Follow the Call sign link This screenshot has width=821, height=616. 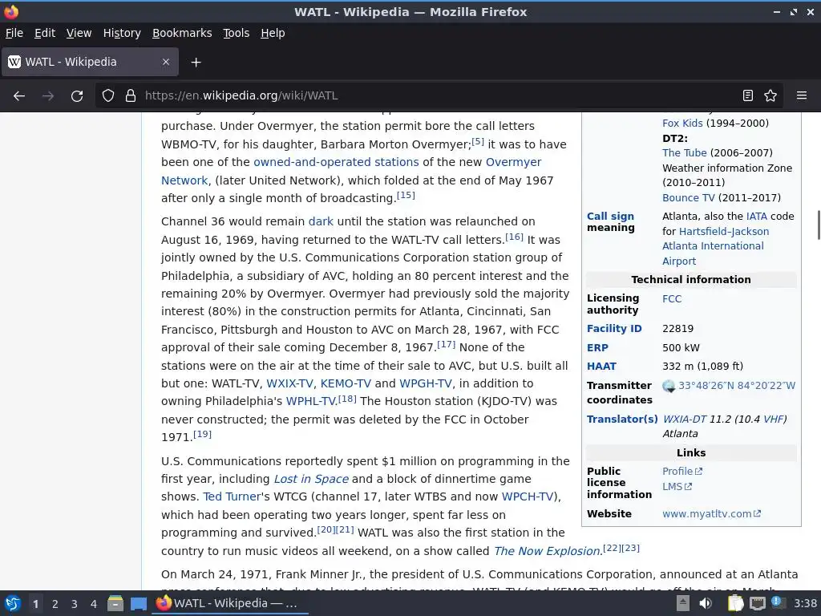(610, 217)
